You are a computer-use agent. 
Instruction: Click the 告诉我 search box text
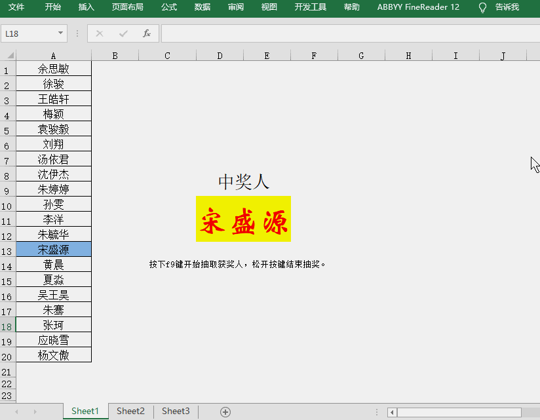pos(507,7)
